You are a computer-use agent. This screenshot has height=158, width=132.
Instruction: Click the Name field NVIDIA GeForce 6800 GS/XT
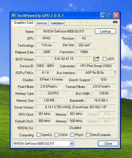(x=64, y=31)
